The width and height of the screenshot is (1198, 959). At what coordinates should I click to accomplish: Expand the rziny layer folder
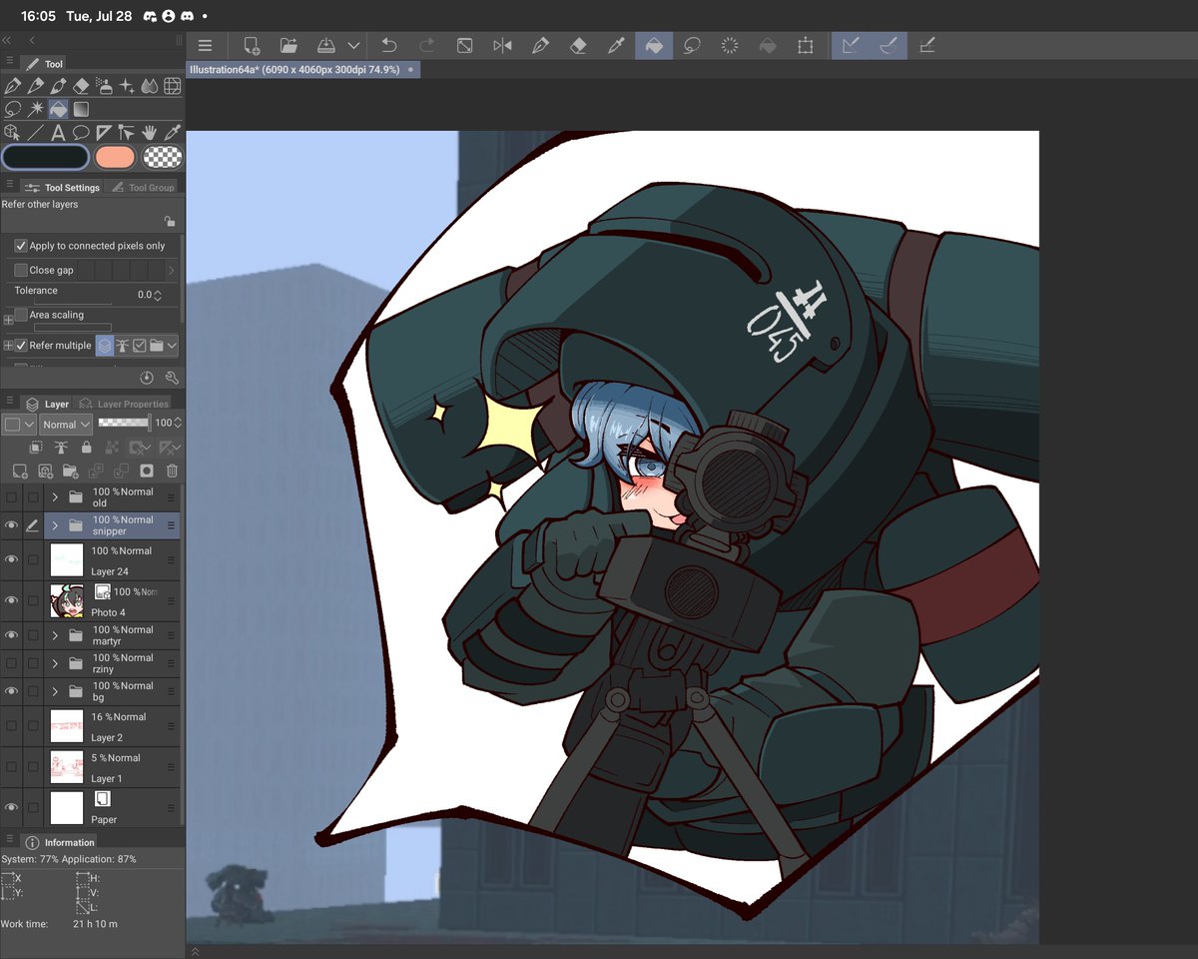(x=55, y=663)
